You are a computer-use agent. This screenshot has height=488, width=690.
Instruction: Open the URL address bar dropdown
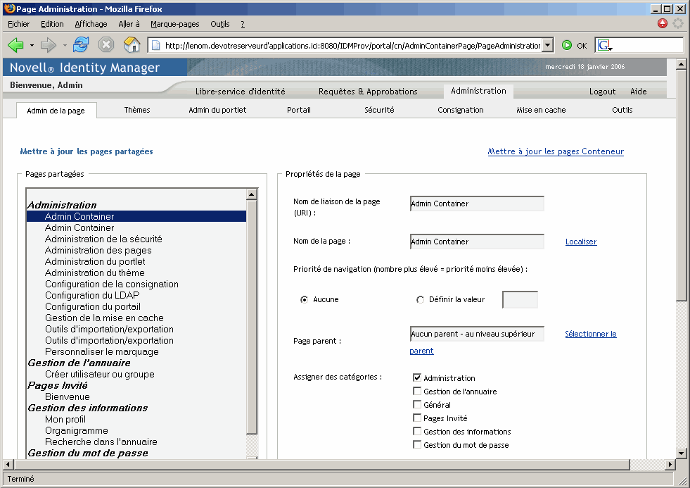coord(548,45)
